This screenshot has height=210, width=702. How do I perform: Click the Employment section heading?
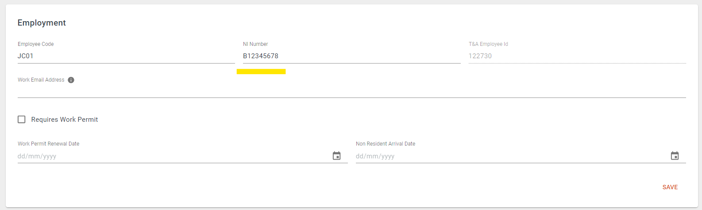42,23
